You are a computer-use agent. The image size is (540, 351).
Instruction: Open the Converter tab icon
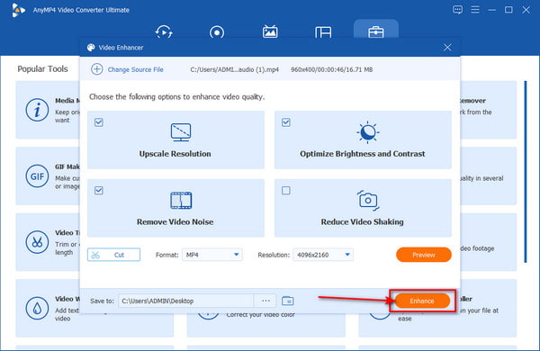[164, 32]
